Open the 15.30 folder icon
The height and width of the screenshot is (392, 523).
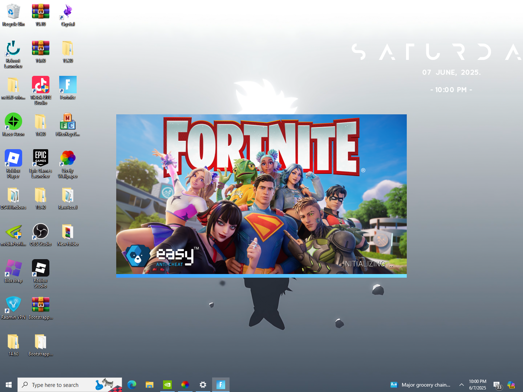tap(68, 52)
